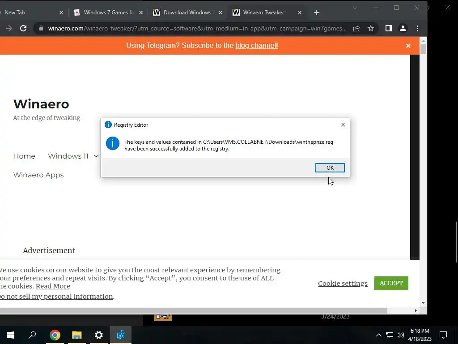The image size is (458, 344).
Task: Open taskbar search
Action: pyautogui.click(x=32, y=335)
